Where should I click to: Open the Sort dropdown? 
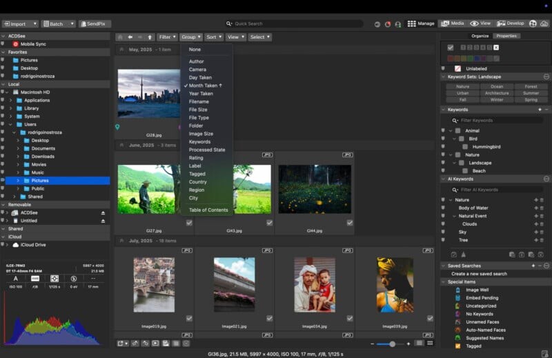(213, 37)
